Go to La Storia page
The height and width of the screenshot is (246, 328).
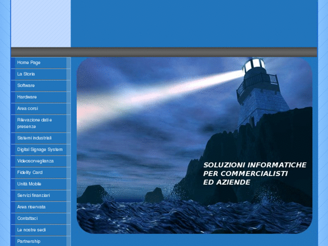(41, 74)
